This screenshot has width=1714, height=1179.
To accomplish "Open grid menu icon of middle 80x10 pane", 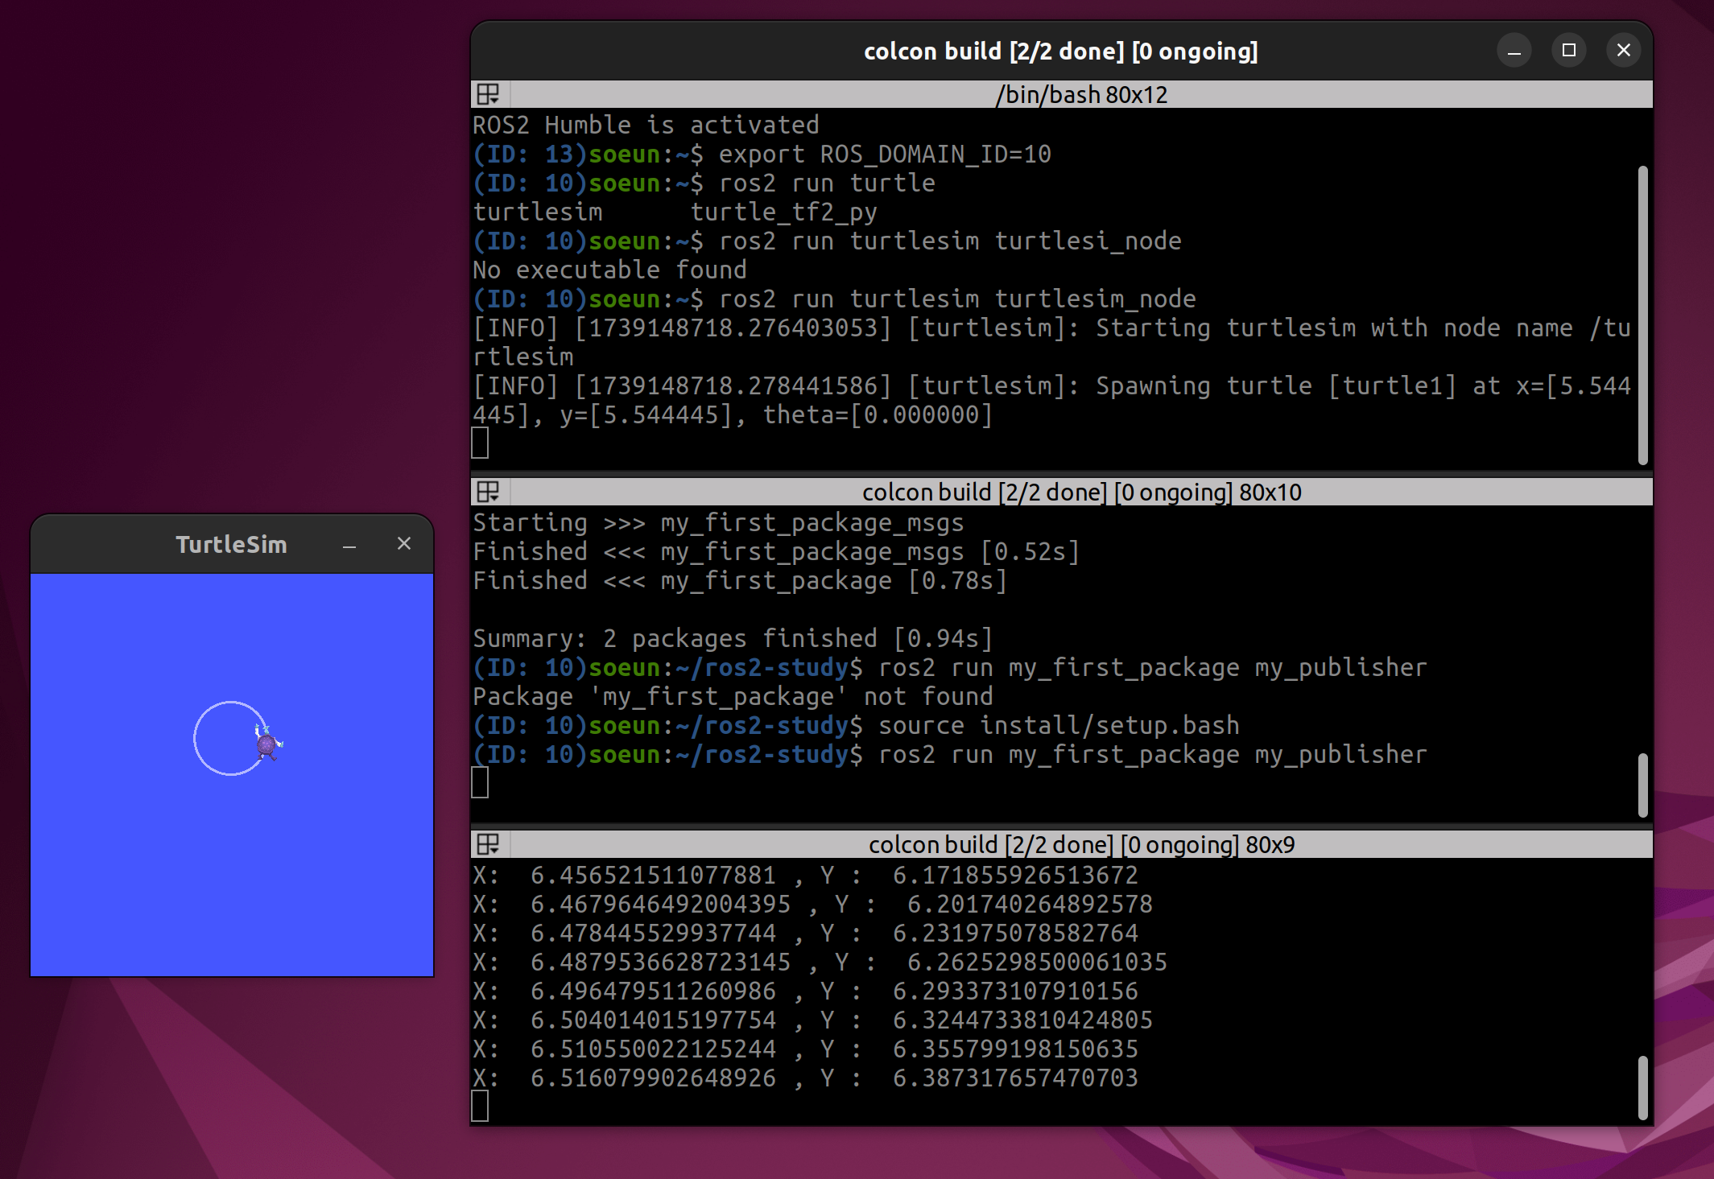I will point(489,492).
